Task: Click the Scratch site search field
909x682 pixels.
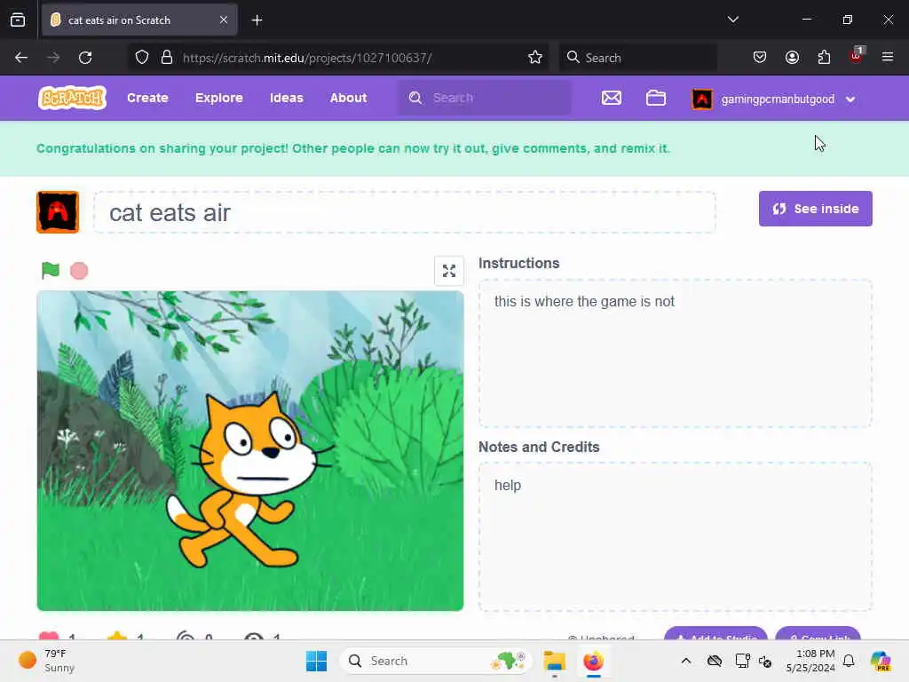Action: click(485, 98)
